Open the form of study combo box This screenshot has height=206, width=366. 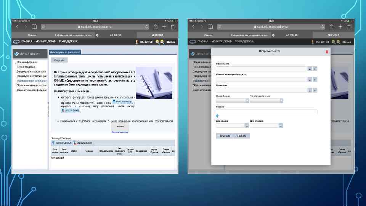pyautogui.click(x=233, y=101)
